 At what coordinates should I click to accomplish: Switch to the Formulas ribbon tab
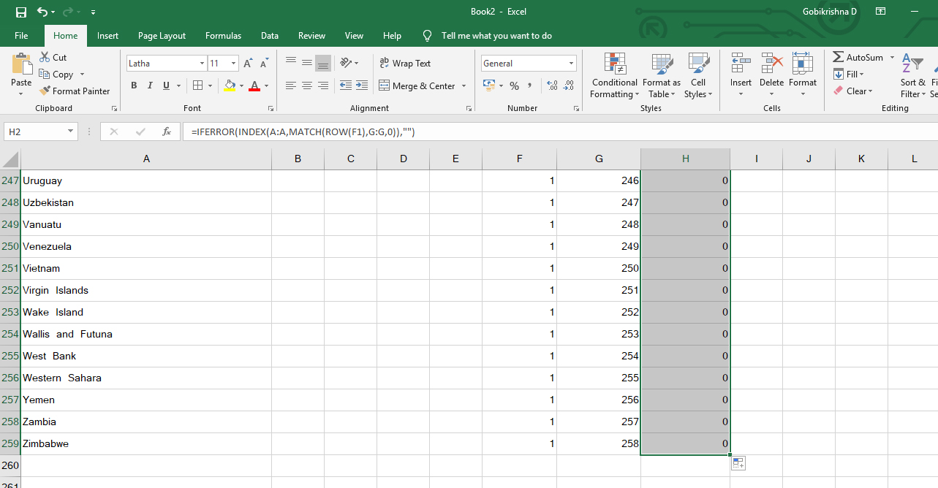coord(223,36)
